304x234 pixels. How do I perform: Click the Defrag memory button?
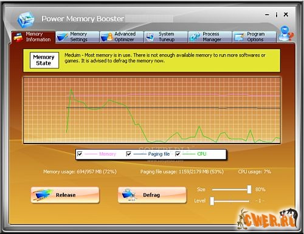(x=152, y=195)
